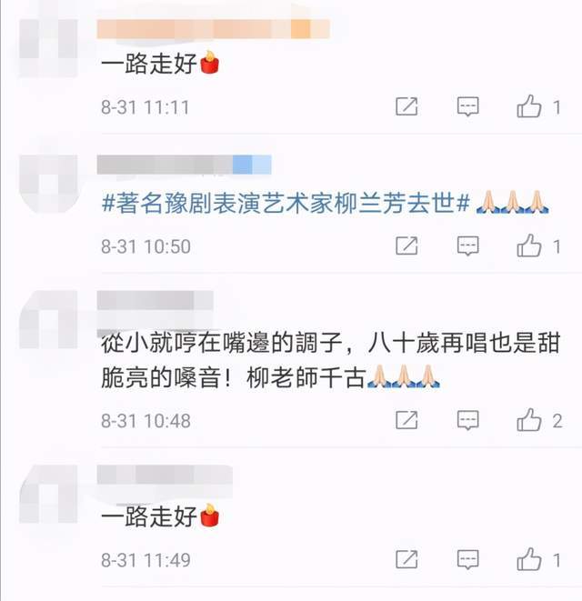Reply to the 8-31 11:49 comment

click(467, 559)
